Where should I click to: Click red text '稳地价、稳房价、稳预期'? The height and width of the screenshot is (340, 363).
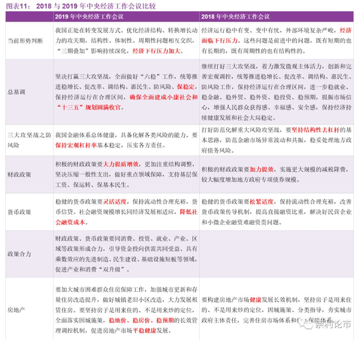(141, 320)
